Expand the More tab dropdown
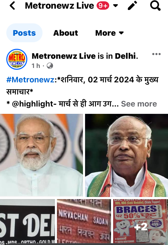 (109, 33)
